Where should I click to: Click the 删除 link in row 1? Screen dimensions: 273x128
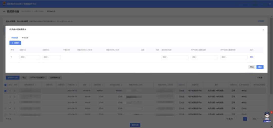pyautogui.click(x=252, y=57)
